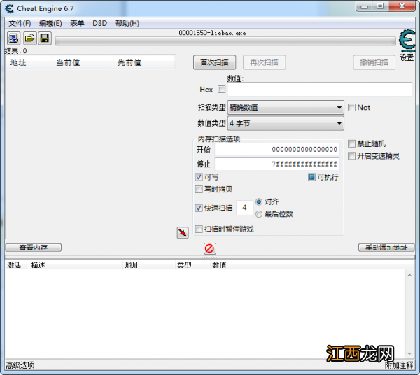Image resolution: width=420 pixels, height=375 pixels.
Task: Click the 类型 column header
Action: click(192, 265)
